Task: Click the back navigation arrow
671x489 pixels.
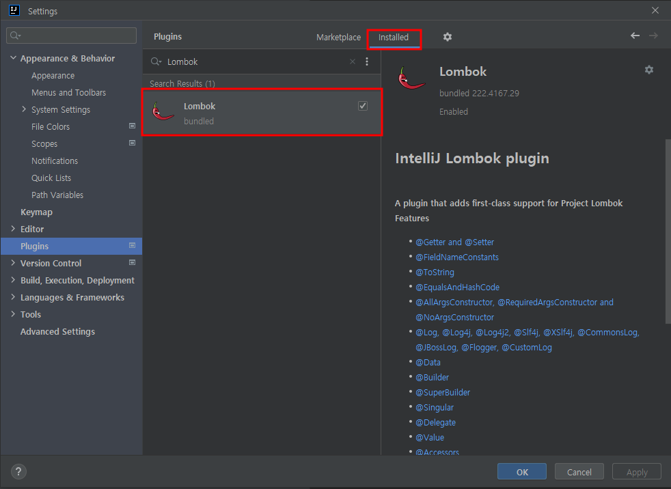Action: click(635, 36)
